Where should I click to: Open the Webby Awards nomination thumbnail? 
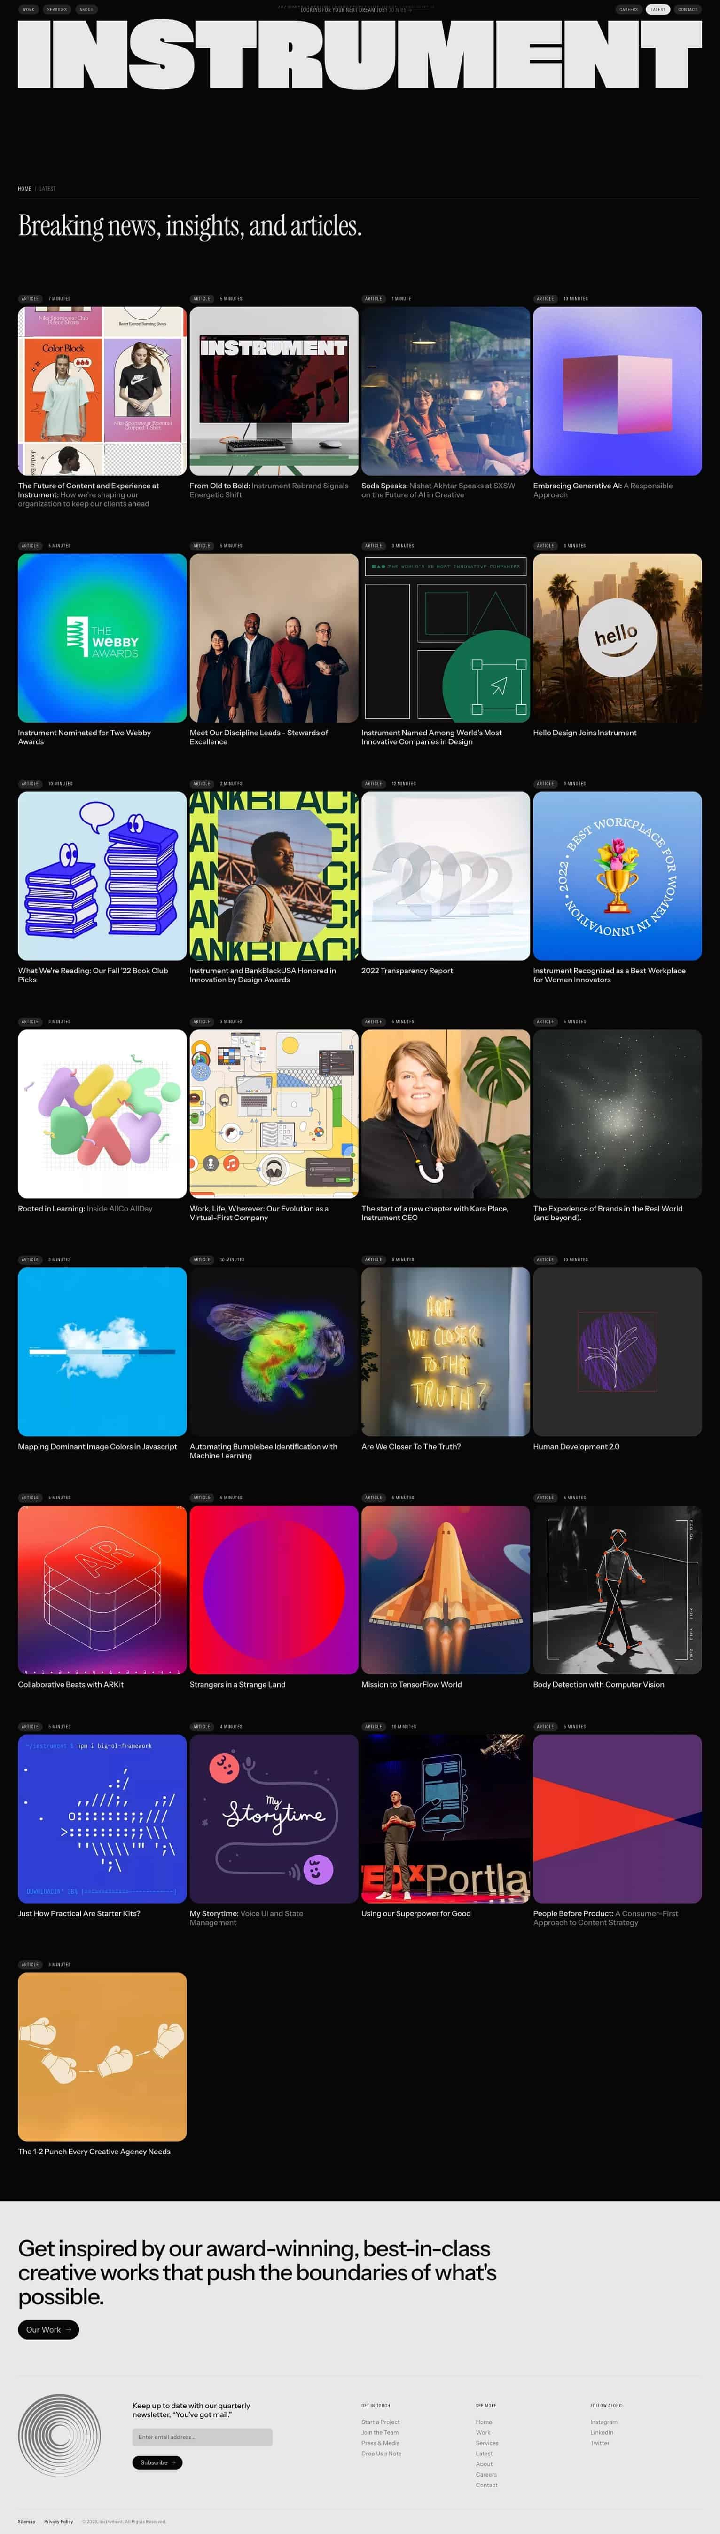(x=102, y=637)
